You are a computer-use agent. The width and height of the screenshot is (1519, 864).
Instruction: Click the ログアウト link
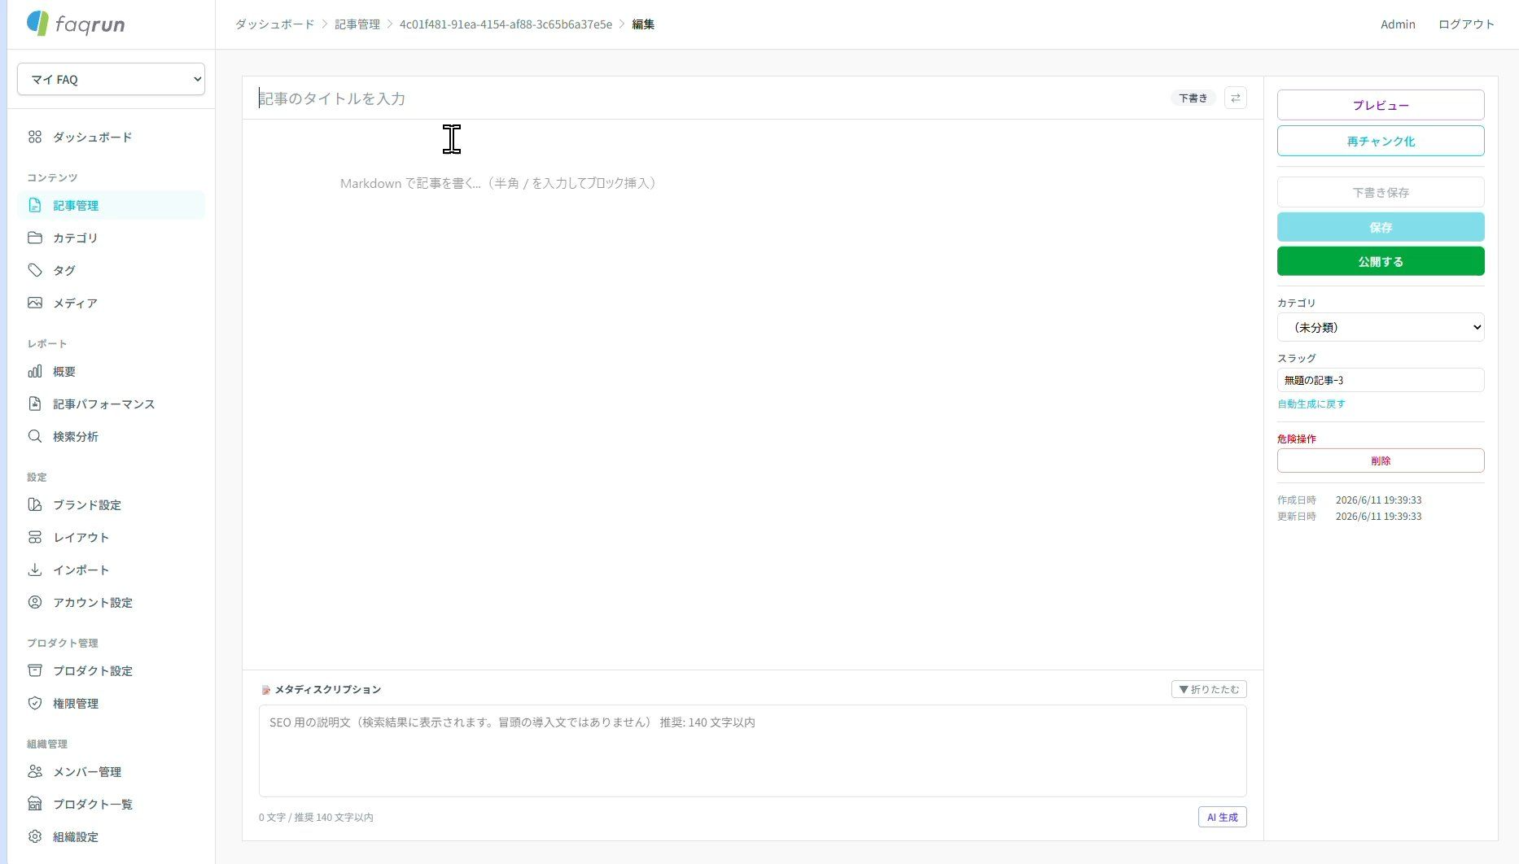click(x=1466, y=24)
